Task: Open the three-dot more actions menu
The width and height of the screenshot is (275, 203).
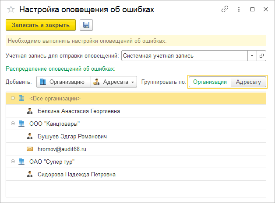Action: [239, 9]
